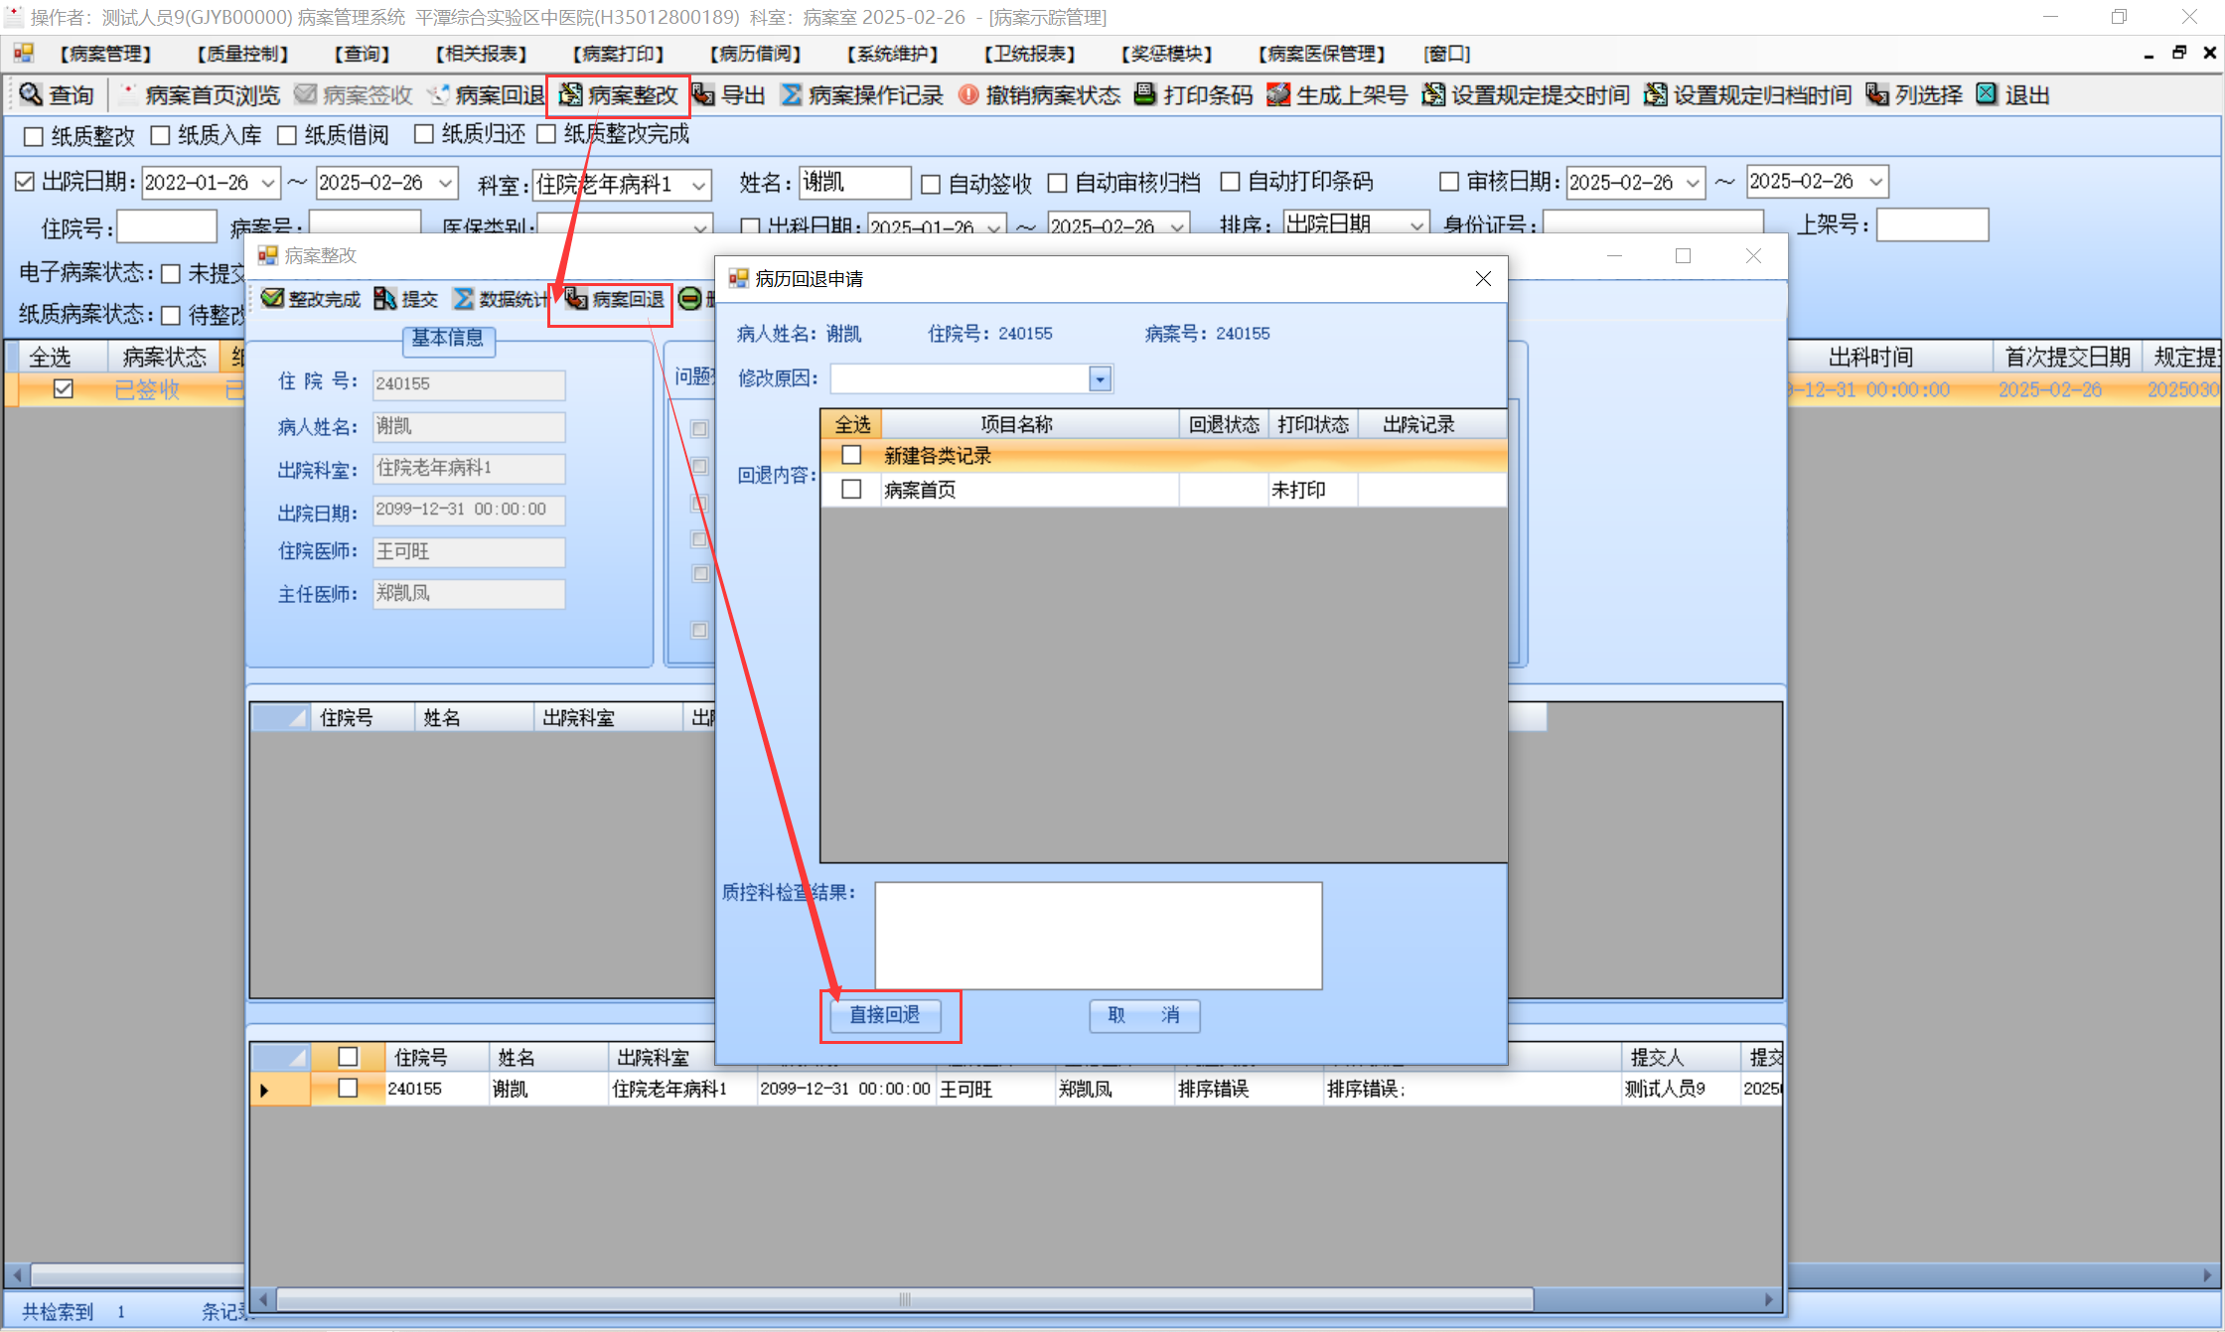2225x1332 pixels.
Task: Open the 【质量控制】 menu
Action: coord(242,54)
